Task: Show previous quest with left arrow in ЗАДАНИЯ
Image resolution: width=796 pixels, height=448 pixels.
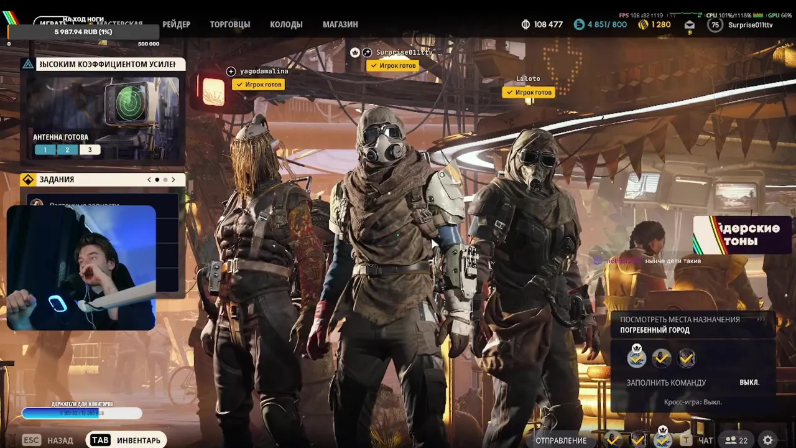Action: click(x=149, y=180)
